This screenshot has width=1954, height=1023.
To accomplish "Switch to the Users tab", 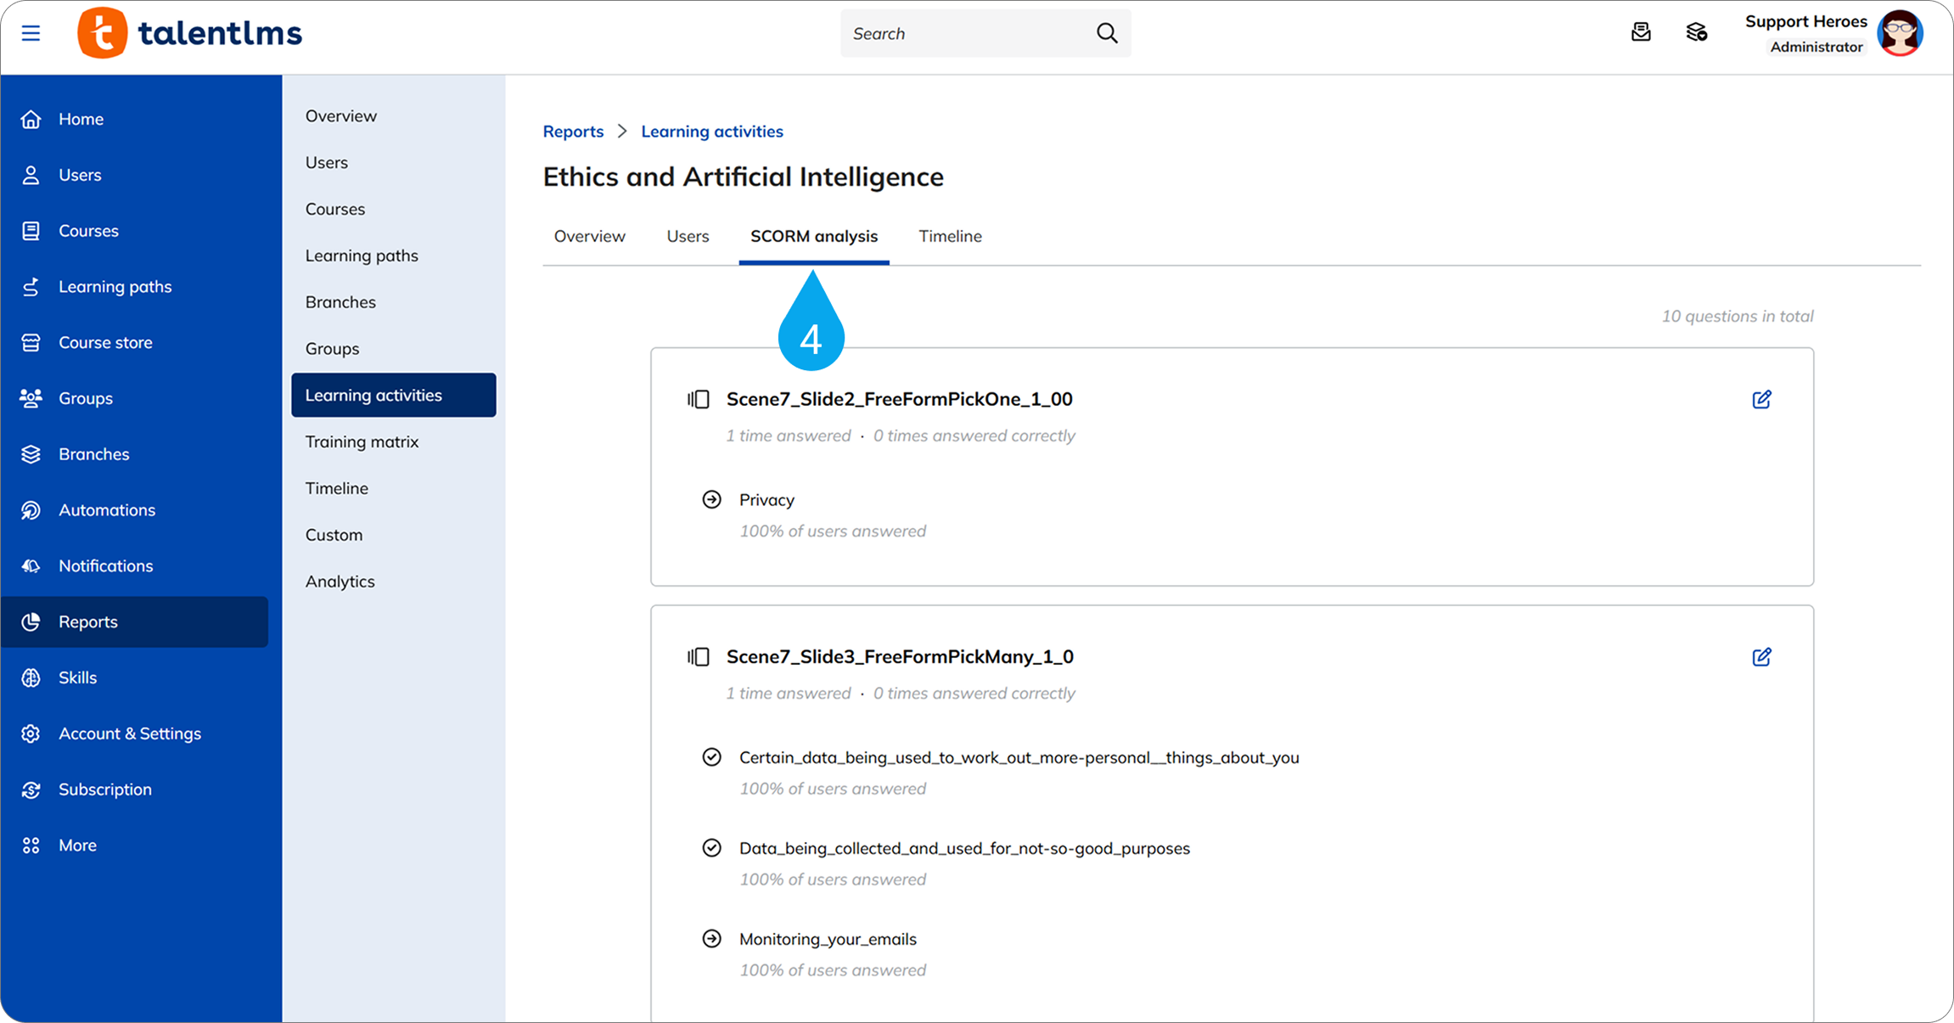I will click(x=688, y=236).
